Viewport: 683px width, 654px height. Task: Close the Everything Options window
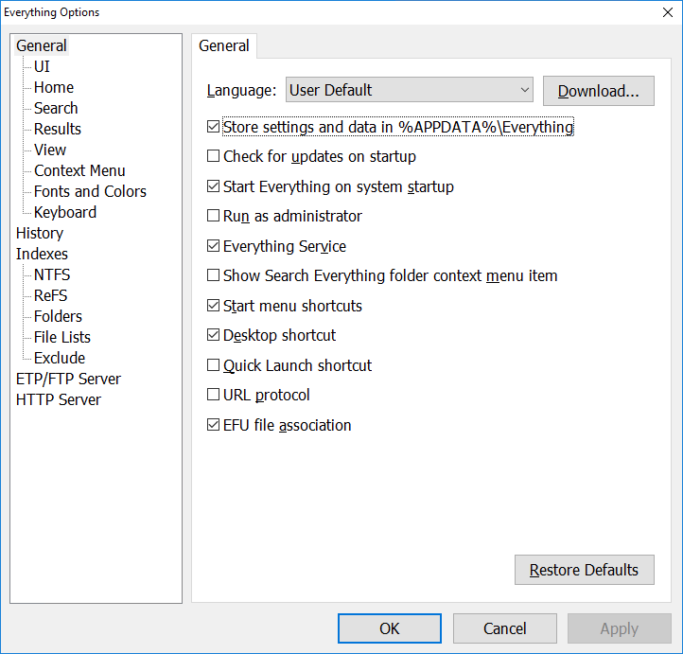coord(667,12)
